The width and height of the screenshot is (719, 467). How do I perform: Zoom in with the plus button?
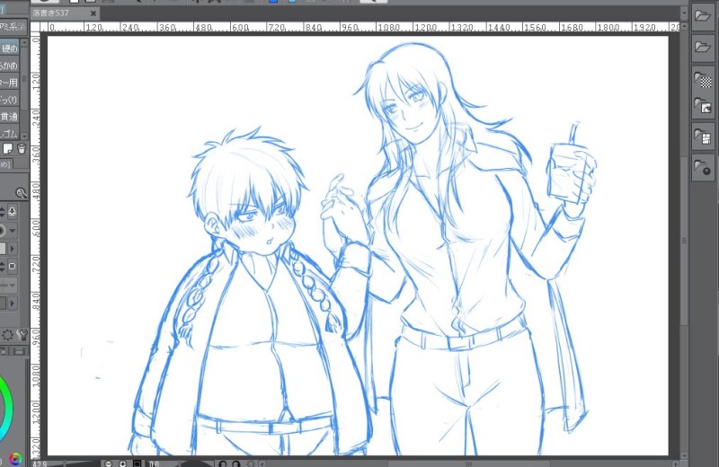[x=122, y=463]
